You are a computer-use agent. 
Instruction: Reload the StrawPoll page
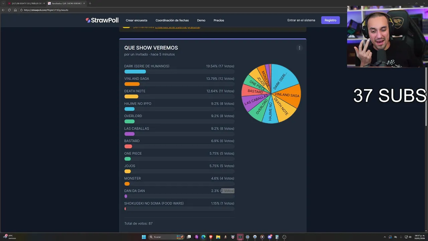(9, 10)
